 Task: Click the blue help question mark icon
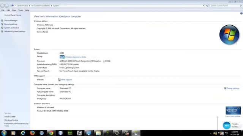point(241,14)
